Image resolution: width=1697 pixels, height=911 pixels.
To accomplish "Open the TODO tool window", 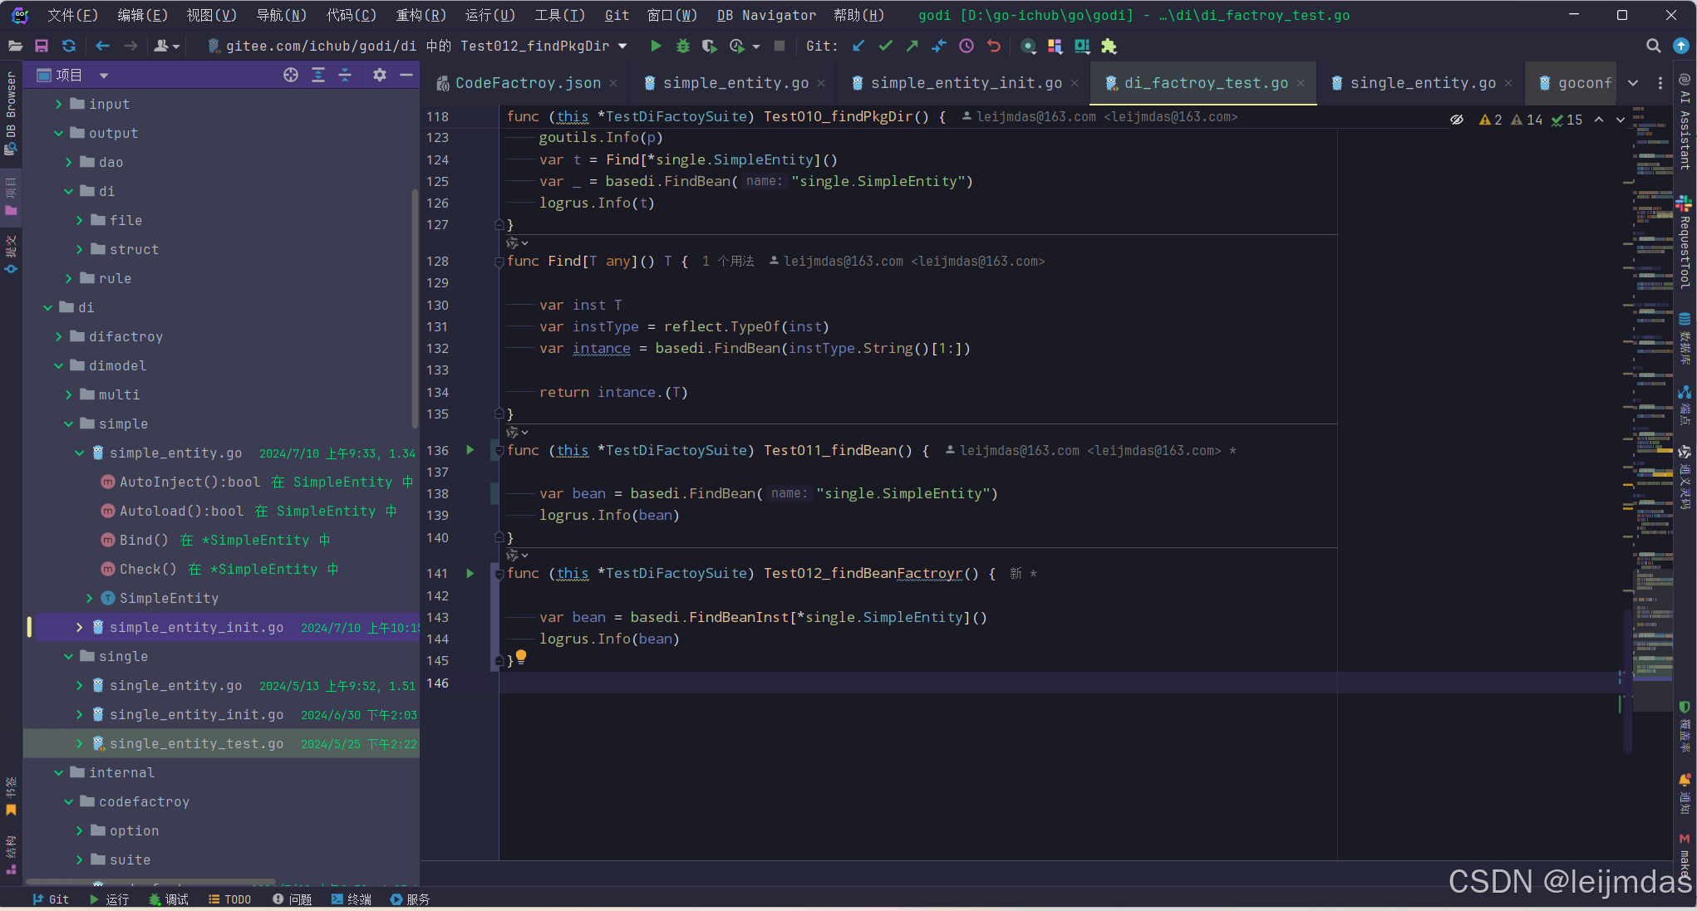I will tap(230, 899).
